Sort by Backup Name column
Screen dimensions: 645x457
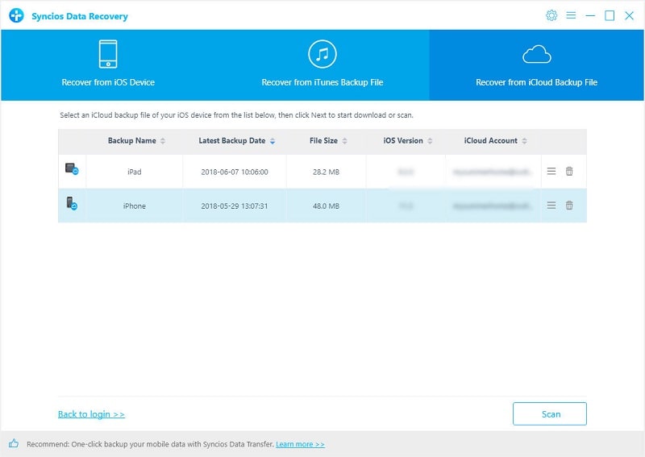click(136, 141)
